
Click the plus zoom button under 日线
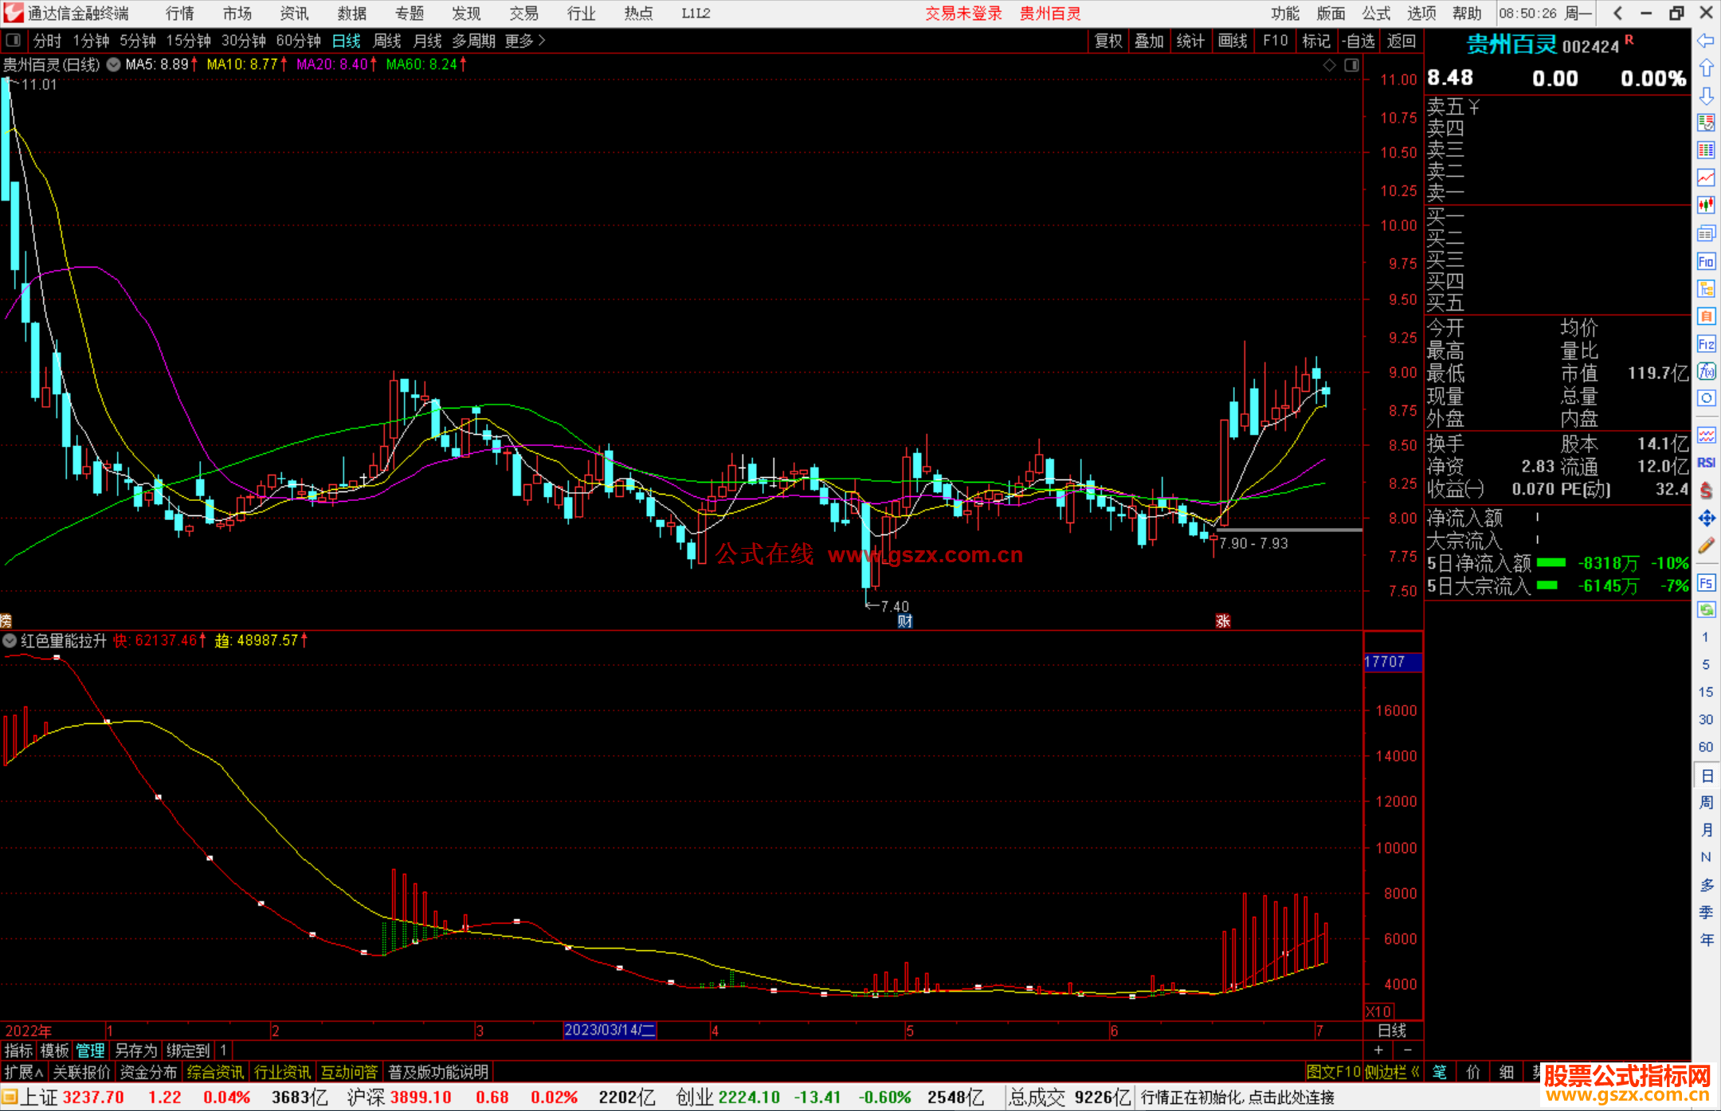1378,1050
